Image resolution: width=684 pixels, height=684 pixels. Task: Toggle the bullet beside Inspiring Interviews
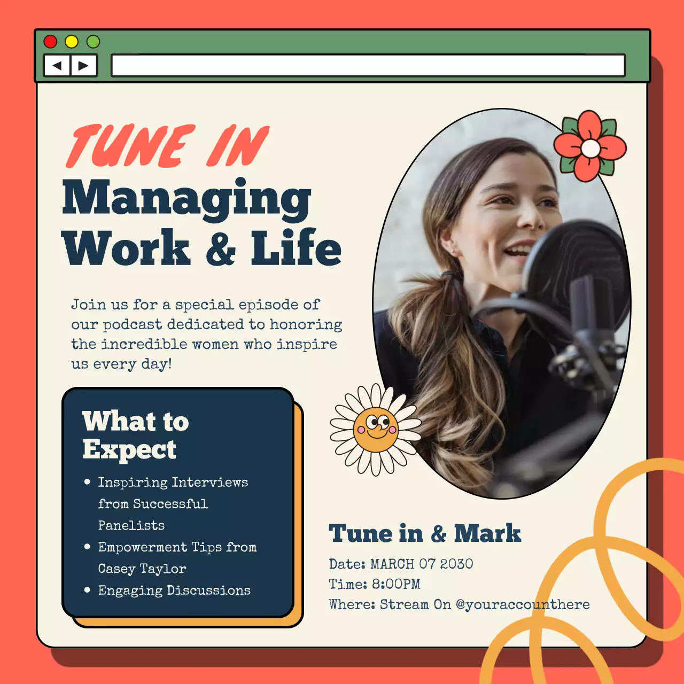coord(87,483)
